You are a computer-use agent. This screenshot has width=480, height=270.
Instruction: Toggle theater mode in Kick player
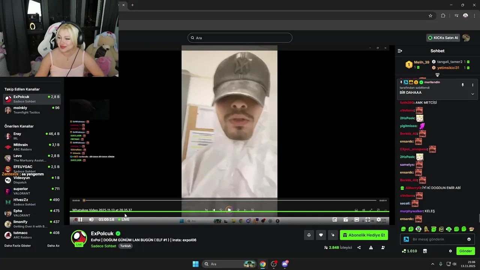click(357, 220)
